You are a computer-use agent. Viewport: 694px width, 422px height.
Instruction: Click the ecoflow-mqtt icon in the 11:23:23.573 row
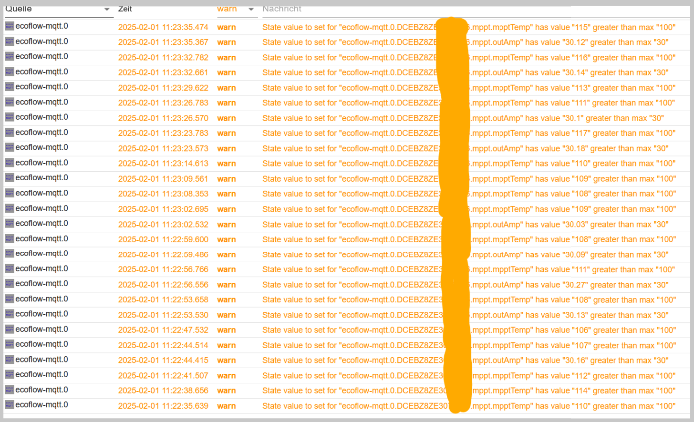click(x=10, y=147)
